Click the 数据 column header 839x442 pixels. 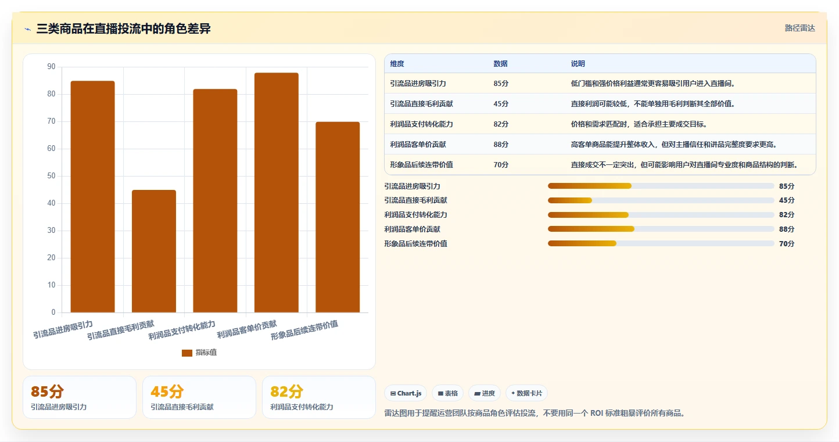click(501, 63)
